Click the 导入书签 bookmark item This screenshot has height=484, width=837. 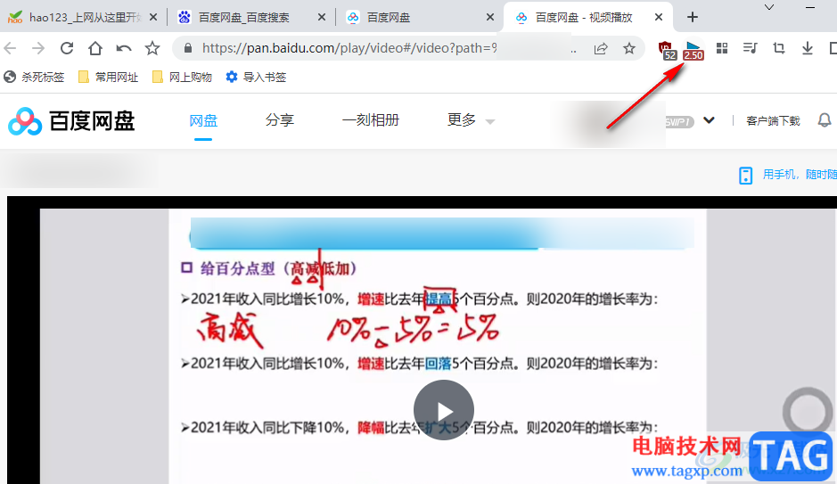click(x=256, y=78)
